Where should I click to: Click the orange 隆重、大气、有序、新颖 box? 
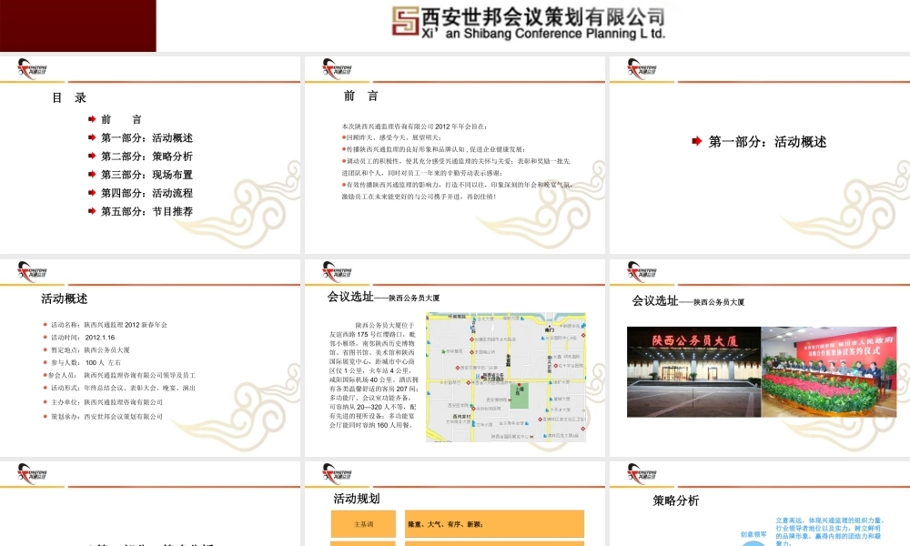coord(494,524)
